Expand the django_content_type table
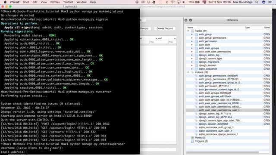276x155 pixels. point(192,59)
